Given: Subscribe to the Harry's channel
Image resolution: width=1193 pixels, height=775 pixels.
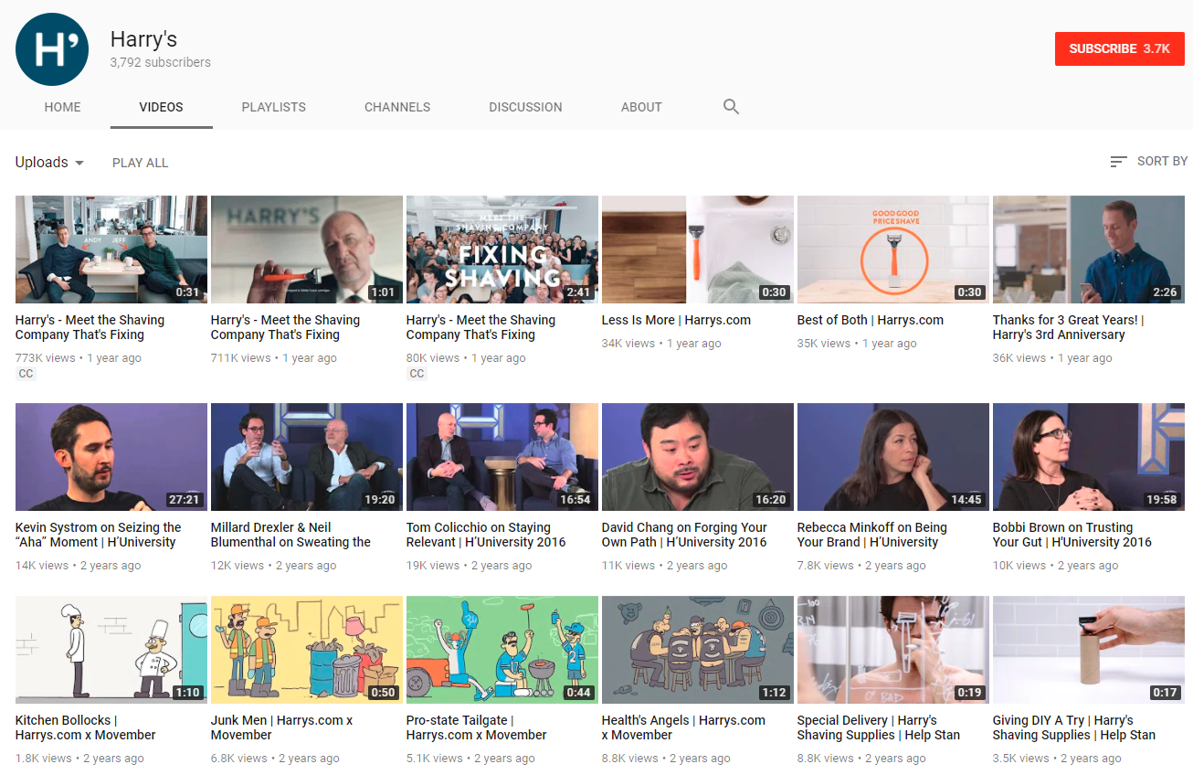Looking at the screenshot, I should (x=1119, y=48).
